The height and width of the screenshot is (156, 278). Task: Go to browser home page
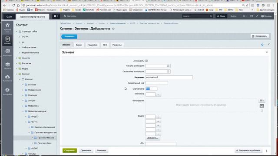(x=18, y=5)
